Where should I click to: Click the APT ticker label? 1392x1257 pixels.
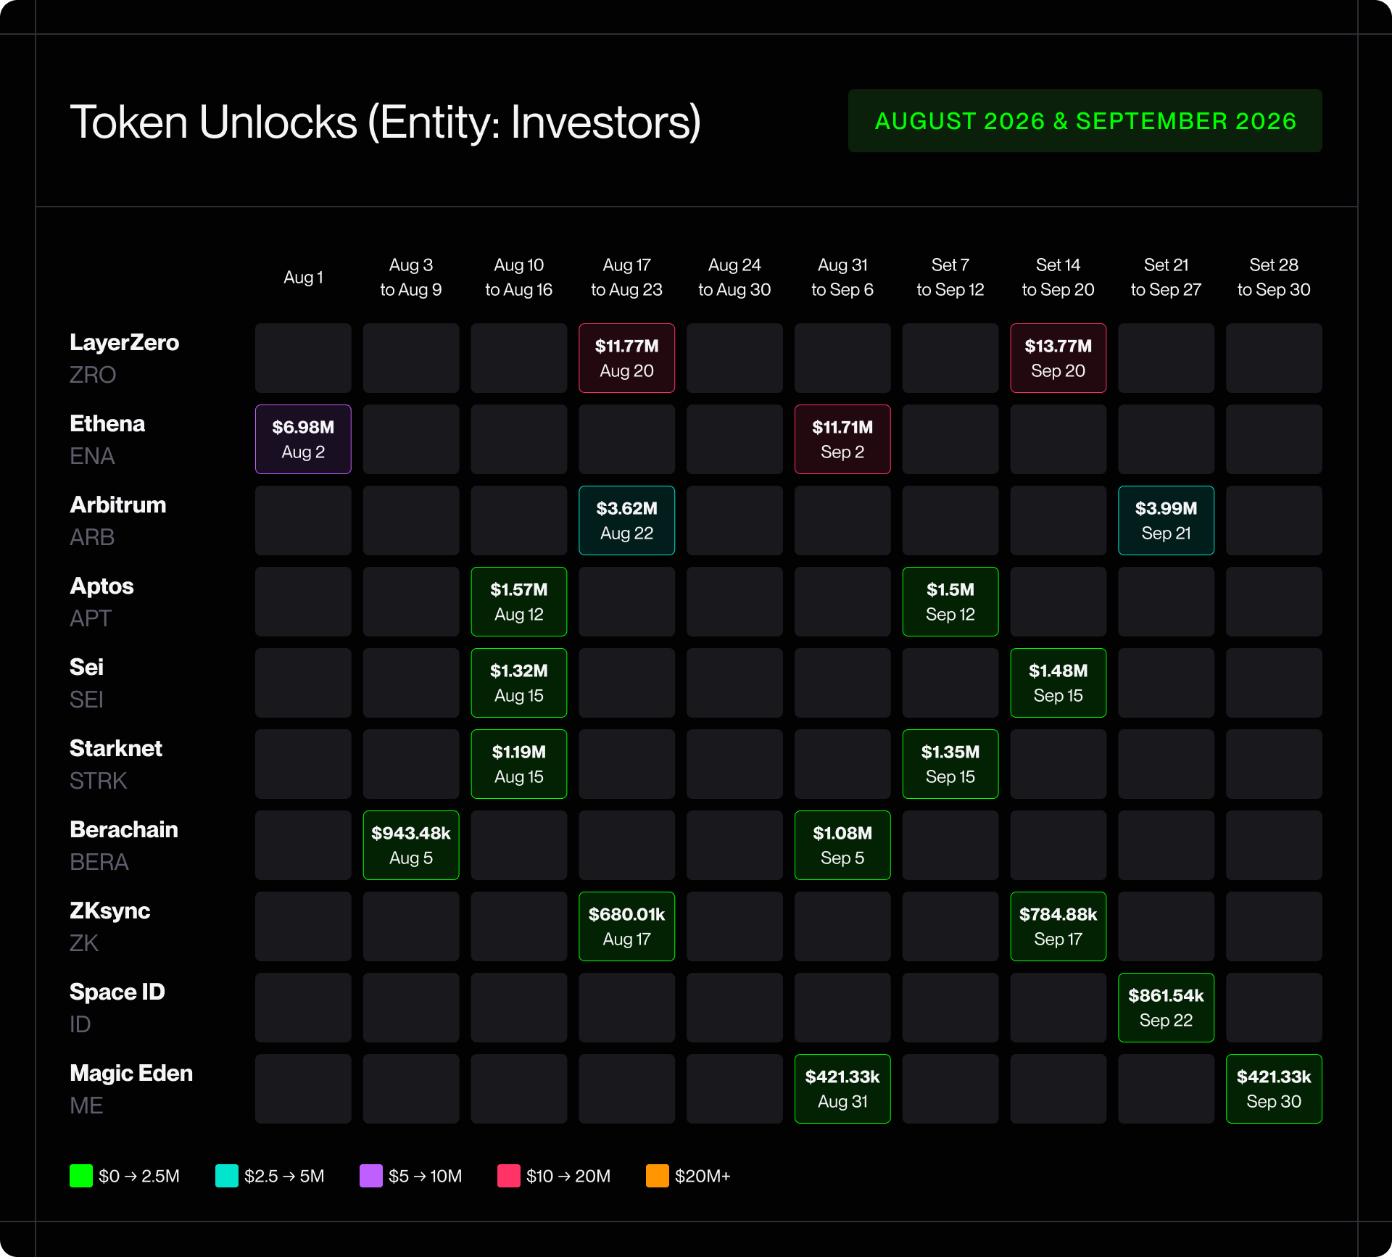click(91, 619)
